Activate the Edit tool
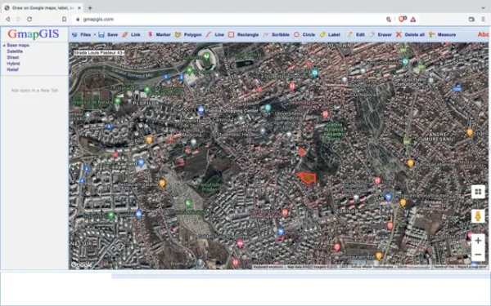Image resolution: width=491 pixels, height=306 pixels. click(356, 34)
